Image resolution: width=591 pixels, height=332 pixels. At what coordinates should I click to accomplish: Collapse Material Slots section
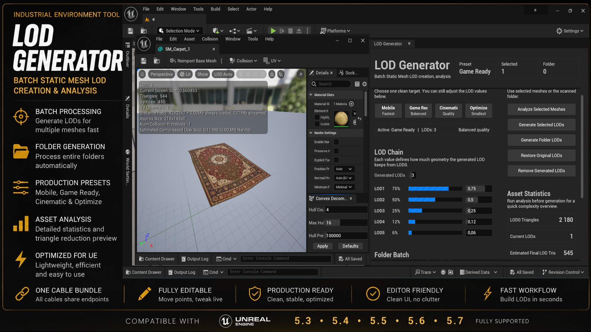(x=311, y=95)
